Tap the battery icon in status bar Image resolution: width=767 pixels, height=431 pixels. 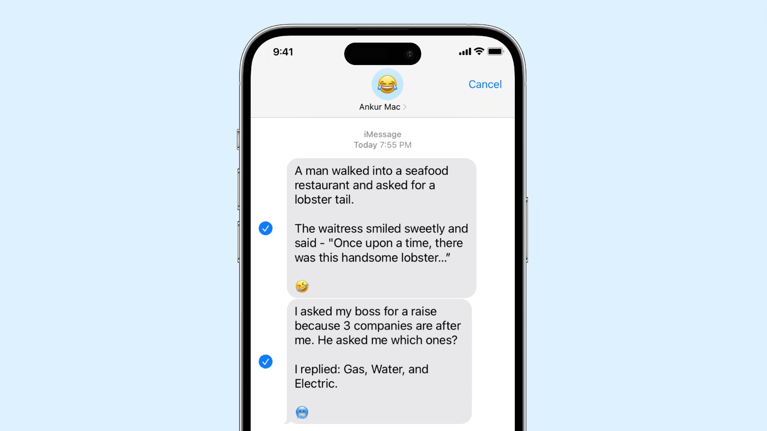494,52
